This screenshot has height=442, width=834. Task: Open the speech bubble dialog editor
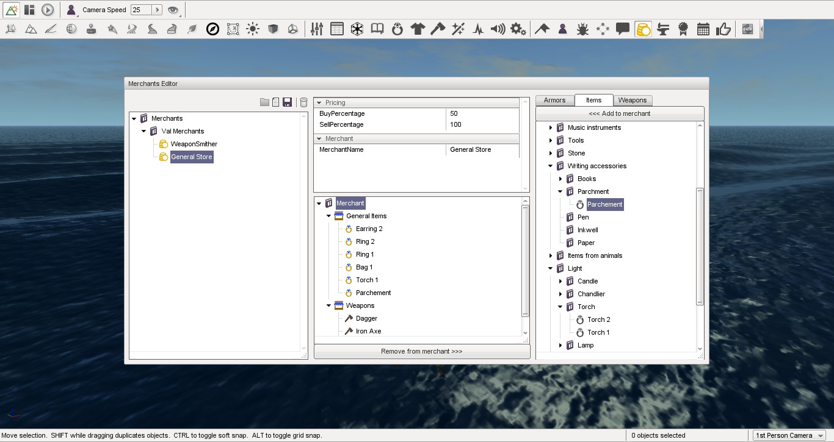click(x=622, y=28)
